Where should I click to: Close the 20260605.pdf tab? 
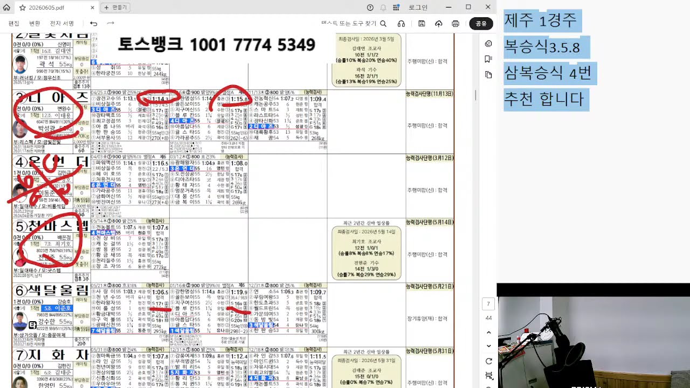click(x=93, y=8)
